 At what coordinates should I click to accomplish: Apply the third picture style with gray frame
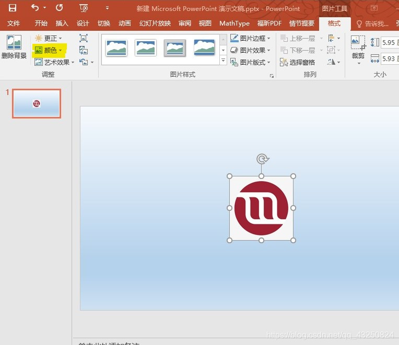[174, 48]
